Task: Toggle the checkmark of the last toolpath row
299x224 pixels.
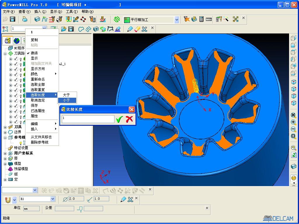Action: [x=16, y=122]
